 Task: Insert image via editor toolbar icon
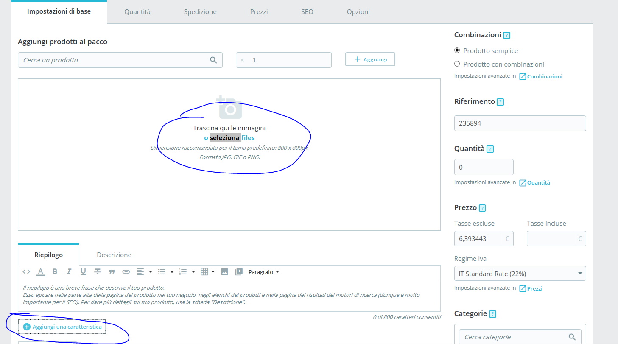[x=225, y=272]
